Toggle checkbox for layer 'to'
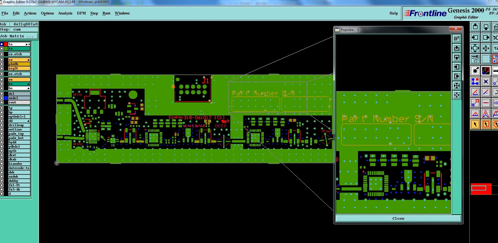The height and width of the screenshot is (243, 498). pyautogui.click(x=2, y=44)
